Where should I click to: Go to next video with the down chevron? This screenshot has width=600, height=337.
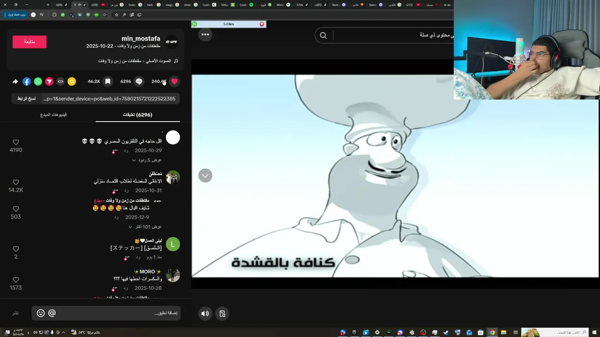pyautogui.click(x=205, y=176)
